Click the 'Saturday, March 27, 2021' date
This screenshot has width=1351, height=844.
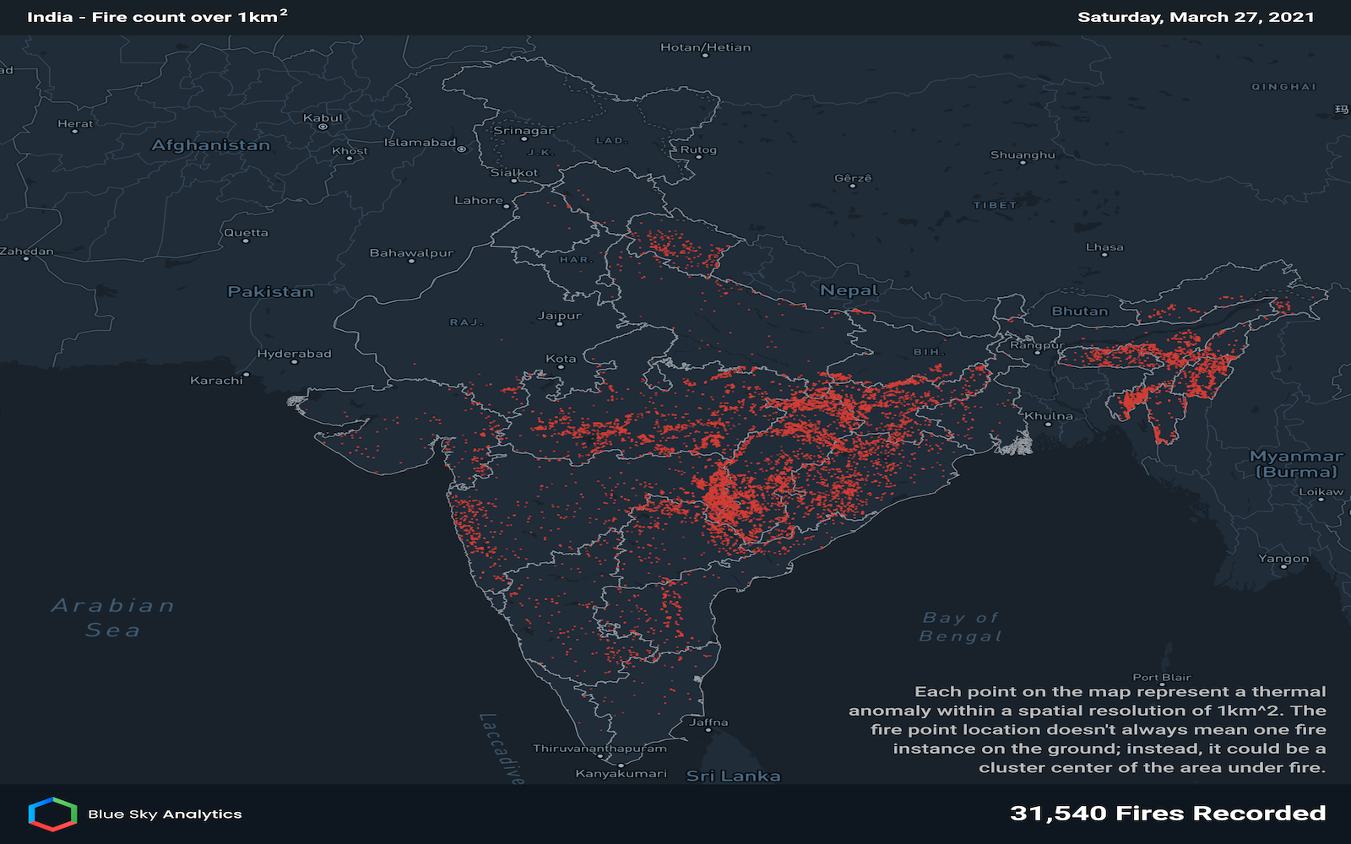[1196, 17]
